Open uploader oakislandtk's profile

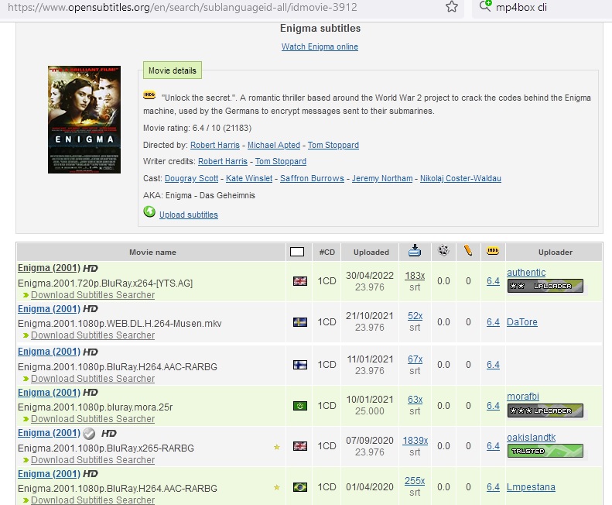[532, 438]
